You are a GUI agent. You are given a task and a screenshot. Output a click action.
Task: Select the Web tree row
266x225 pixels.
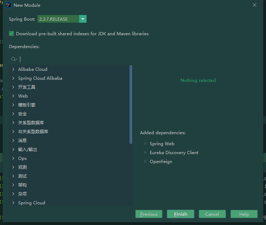click(69, 96)
